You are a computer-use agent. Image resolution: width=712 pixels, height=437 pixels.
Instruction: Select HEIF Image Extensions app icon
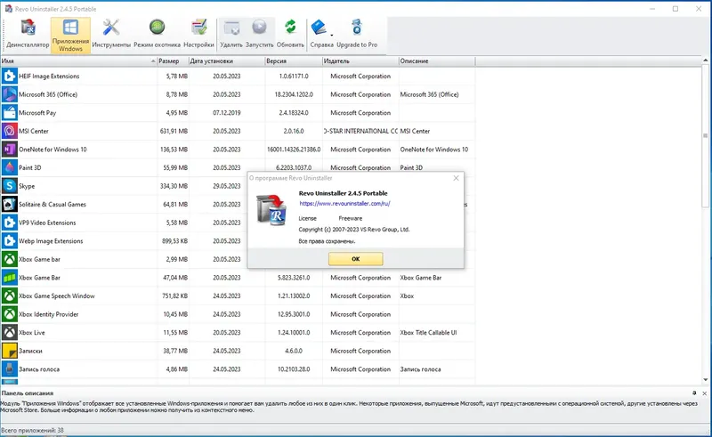pyautogui.click(x=10, y=77)
